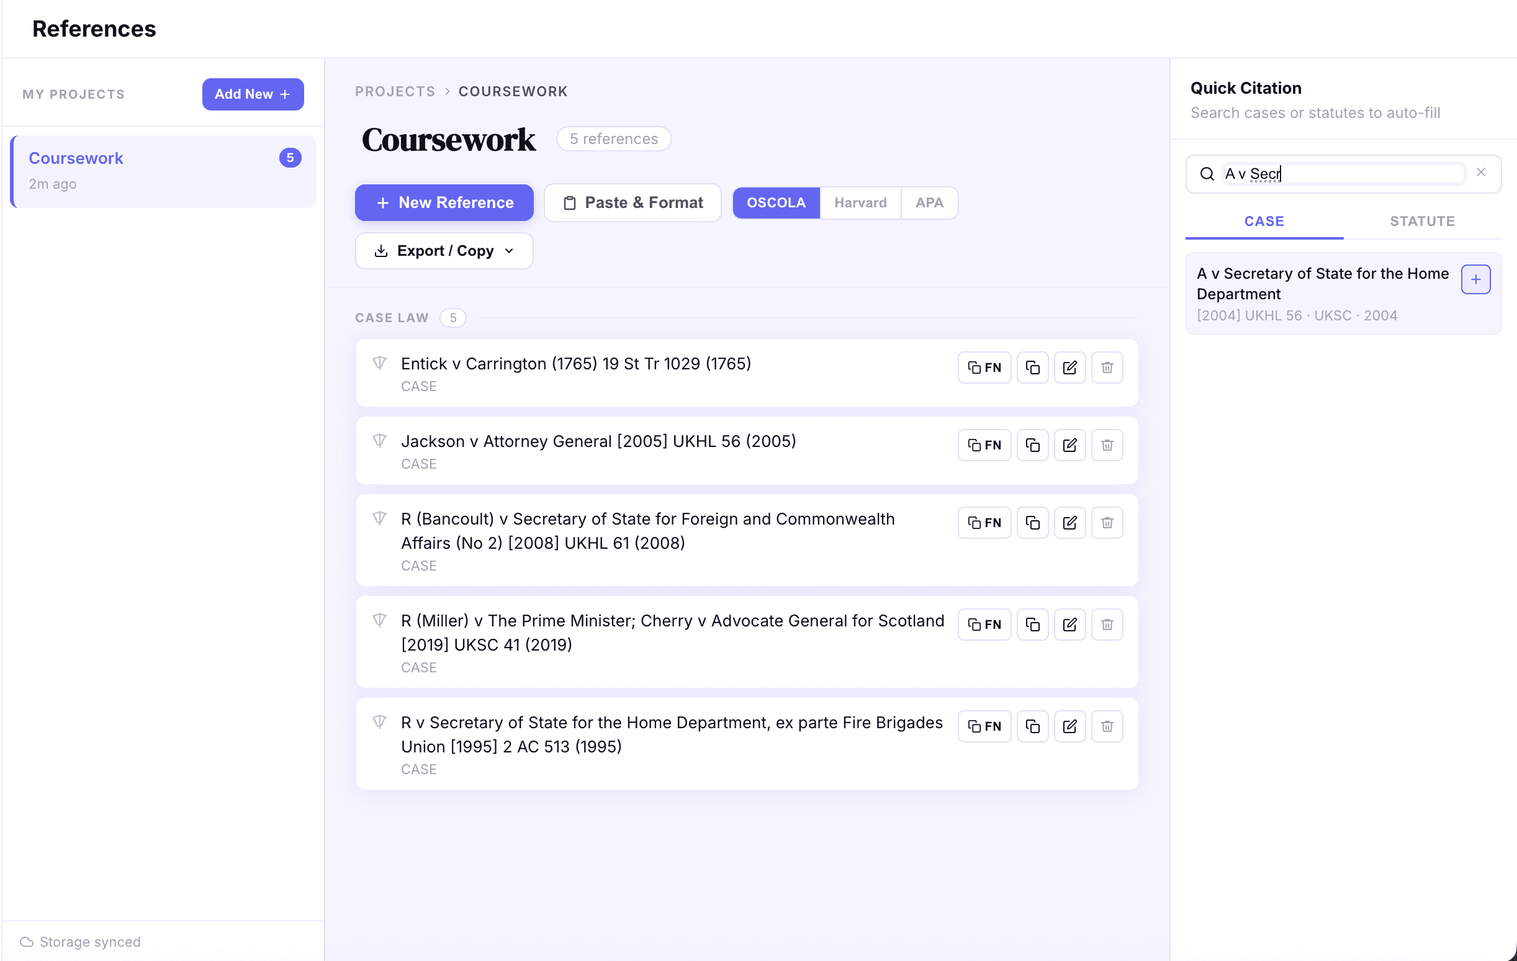The width and height of the screenshot is (1517, 961).
Task: Delete the Entick v Carrington reference
Action: (x=1106, y=368)
